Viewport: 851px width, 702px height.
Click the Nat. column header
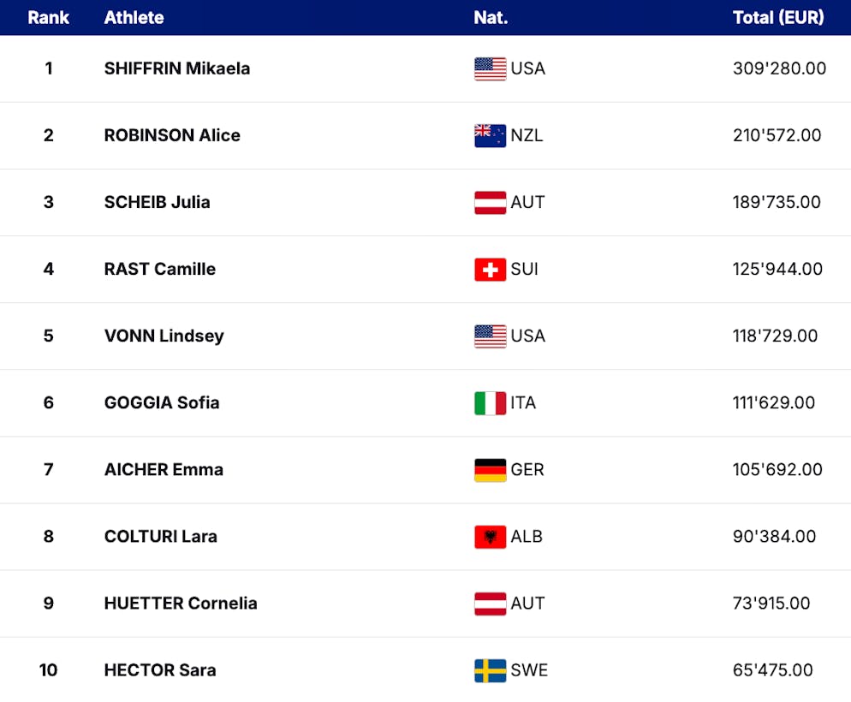491,17
